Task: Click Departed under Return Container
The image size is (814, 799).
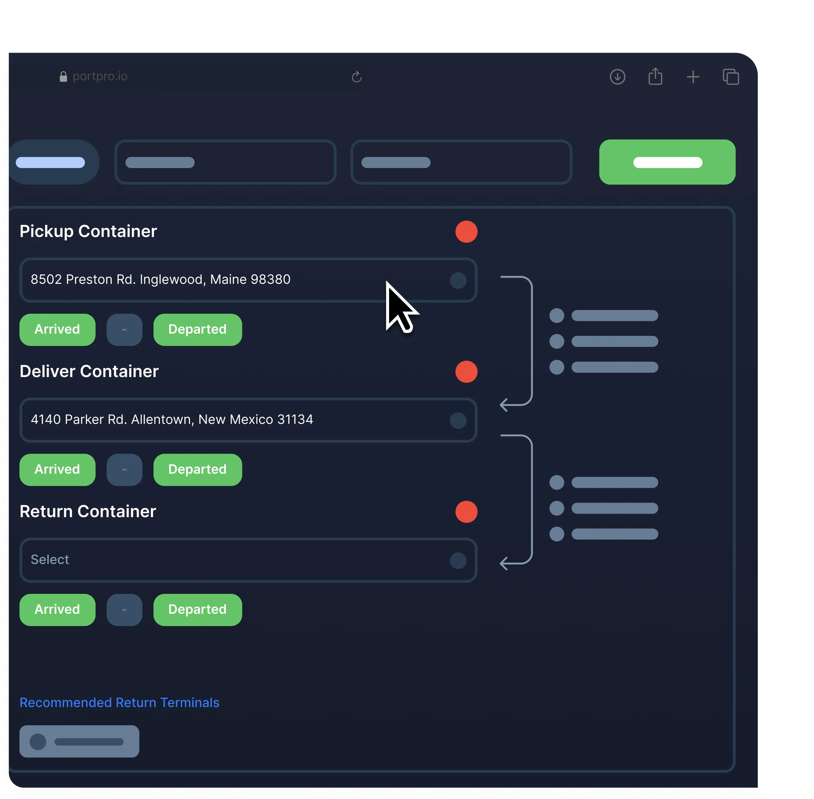Action: [197, 610]
